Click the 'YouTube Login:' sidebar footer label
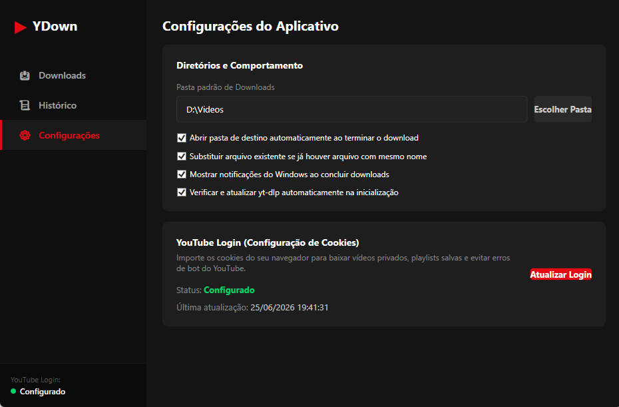This screenshot has height=407, width=619. (35, 380)
